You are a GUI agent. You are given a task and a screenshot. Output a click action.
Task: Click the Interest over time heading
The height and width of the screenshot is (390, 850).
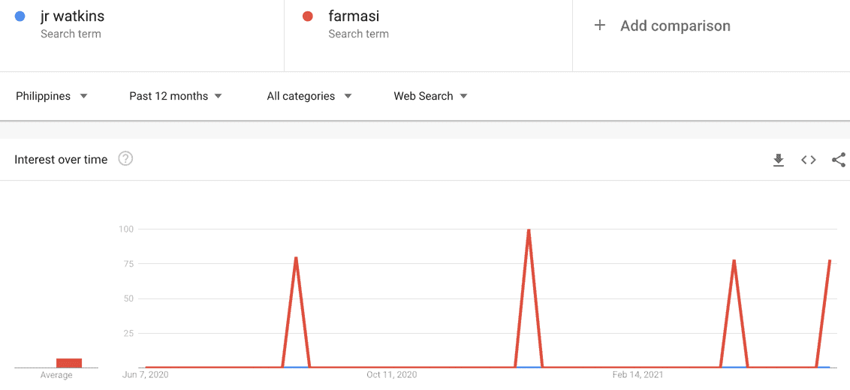coord(61,160)
